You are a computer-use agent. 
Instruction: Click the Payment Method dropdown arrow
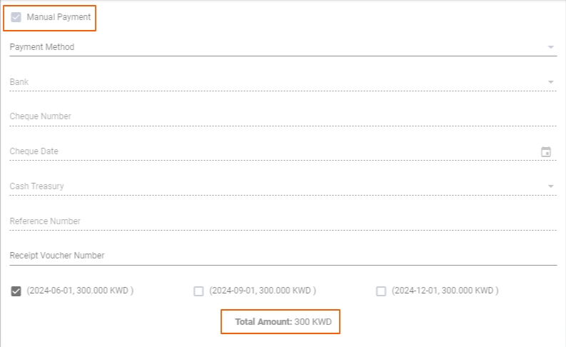(x=550, y=47)
